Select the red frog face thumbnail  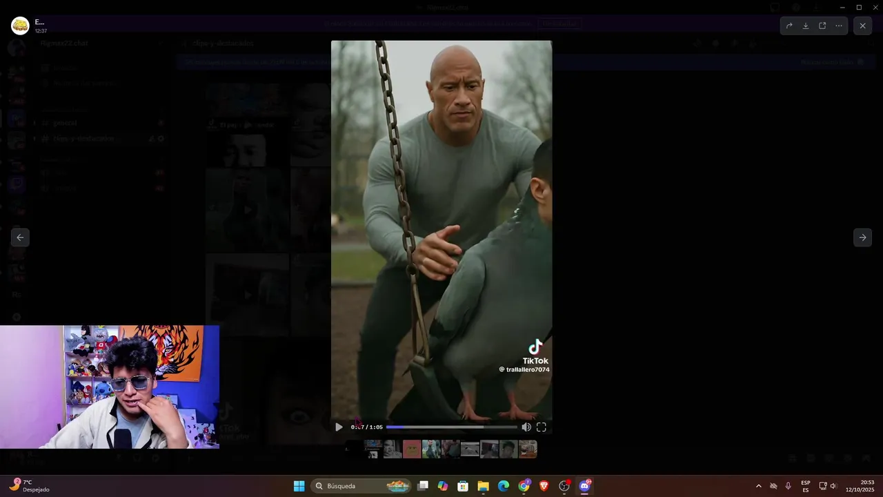412,449
